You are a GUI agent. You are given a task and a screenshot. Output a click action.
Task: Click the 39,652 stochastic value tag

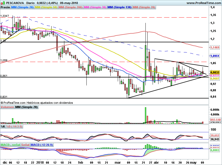tap(215, 135)
